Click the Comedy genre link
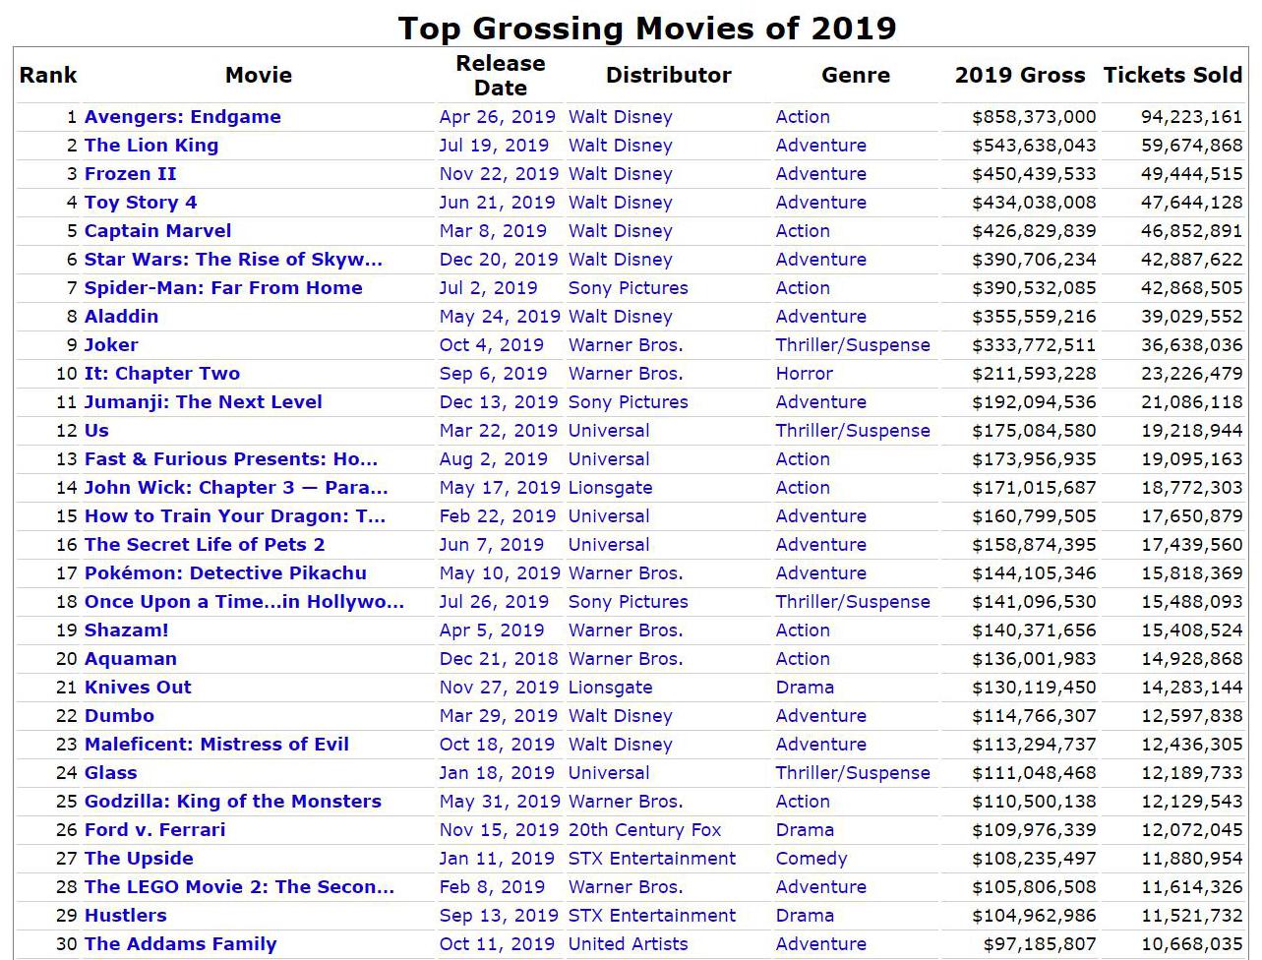 (811, 858)
